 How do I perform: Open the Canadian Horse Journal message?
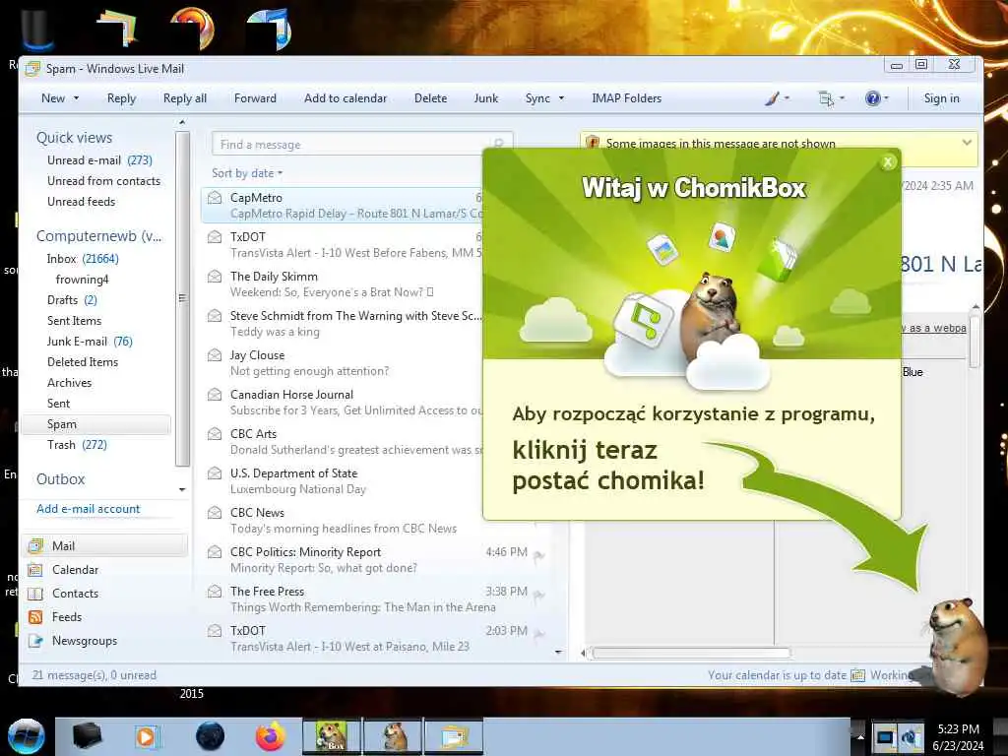344,403
